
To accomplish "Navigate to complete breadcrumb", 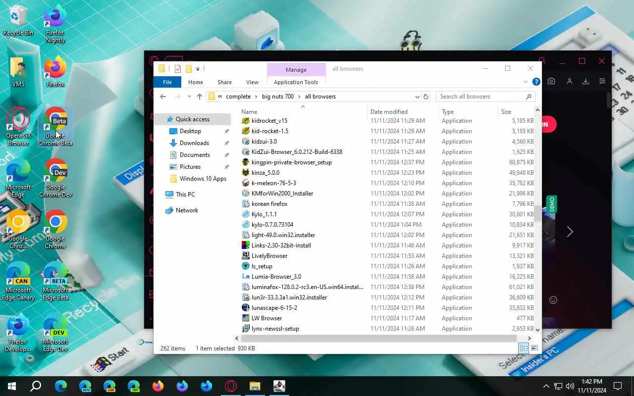I will tap(238, 97).
